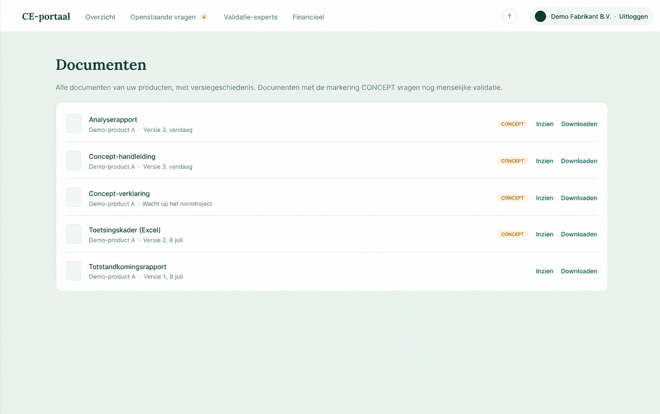660x414 pixels.
Task: View the Totstandkomingsrapport via Inzien
Action: [545, 271]
